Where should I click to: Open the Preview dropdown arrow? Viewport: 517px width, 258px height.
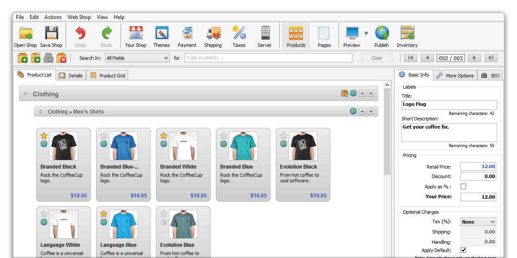click(366, 33)
